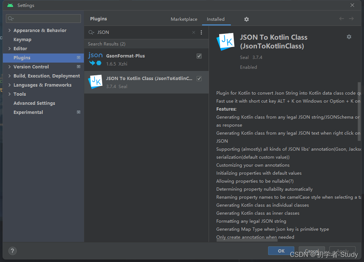This screenshot has height=262, width=364.
Task: Click JSON To Kotlin Class details title
Action: pyautogui.click(x=274, y=42)
